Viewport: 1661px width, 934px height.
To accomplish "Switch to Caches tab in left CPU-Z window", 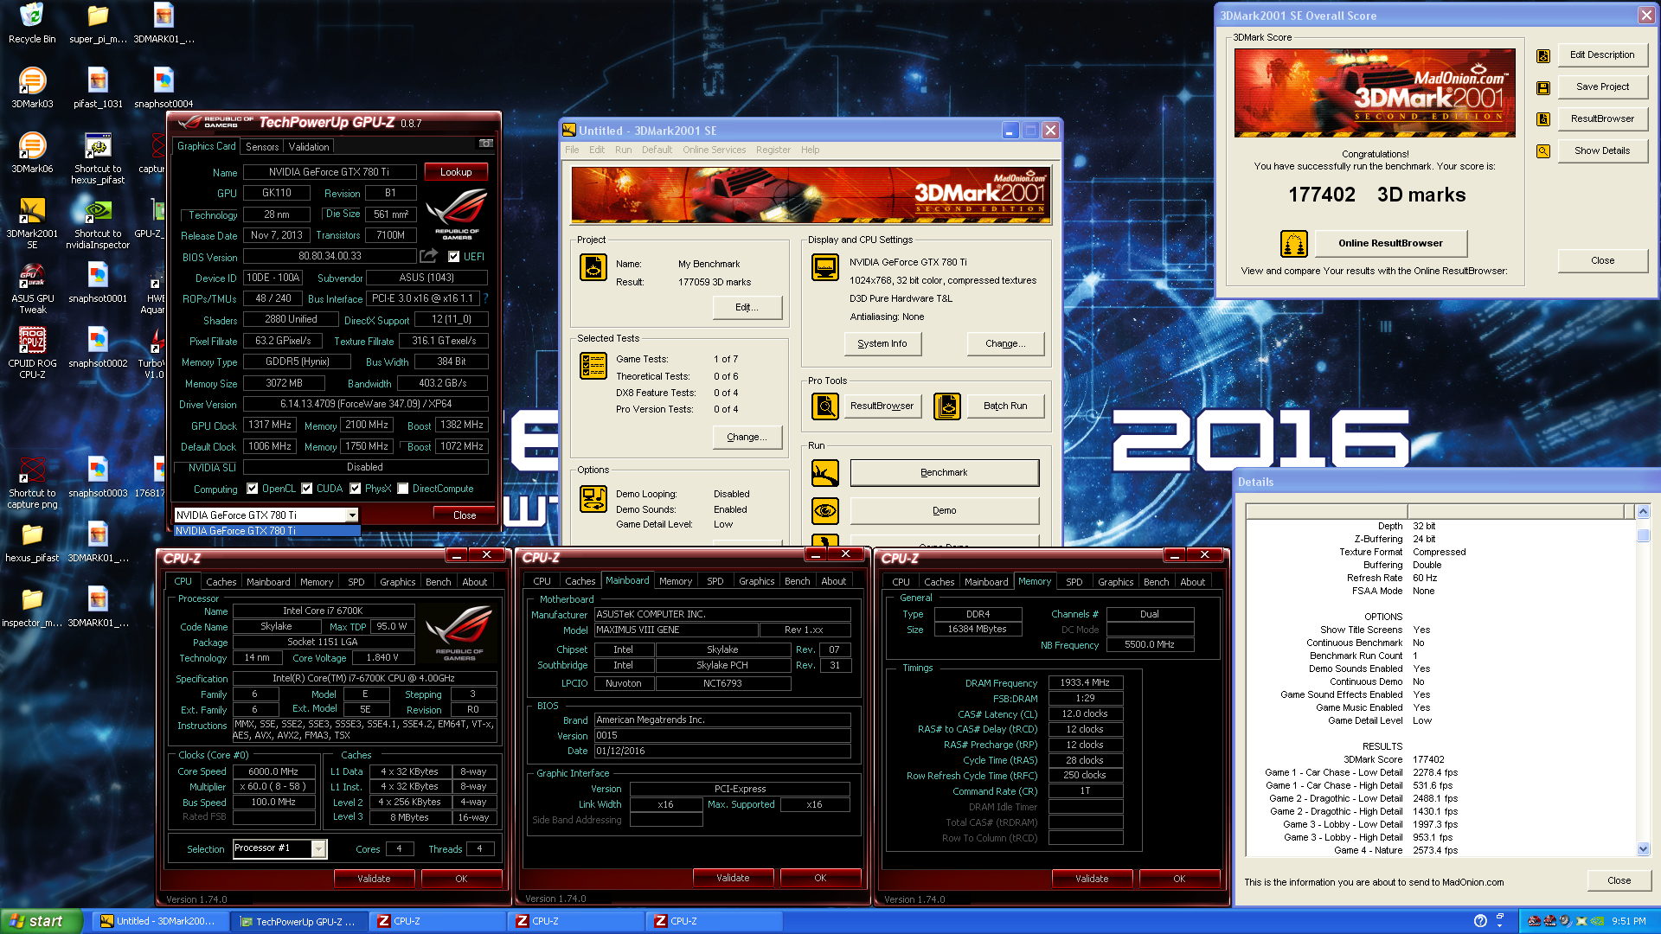I will 221,582.
